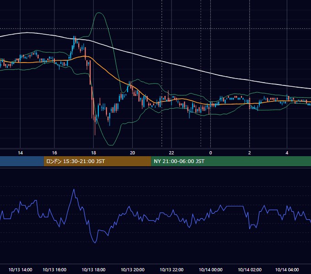Screen dimensions: 311x274
Task: Click the 10/14 02:00 date label
Action: 250,269
